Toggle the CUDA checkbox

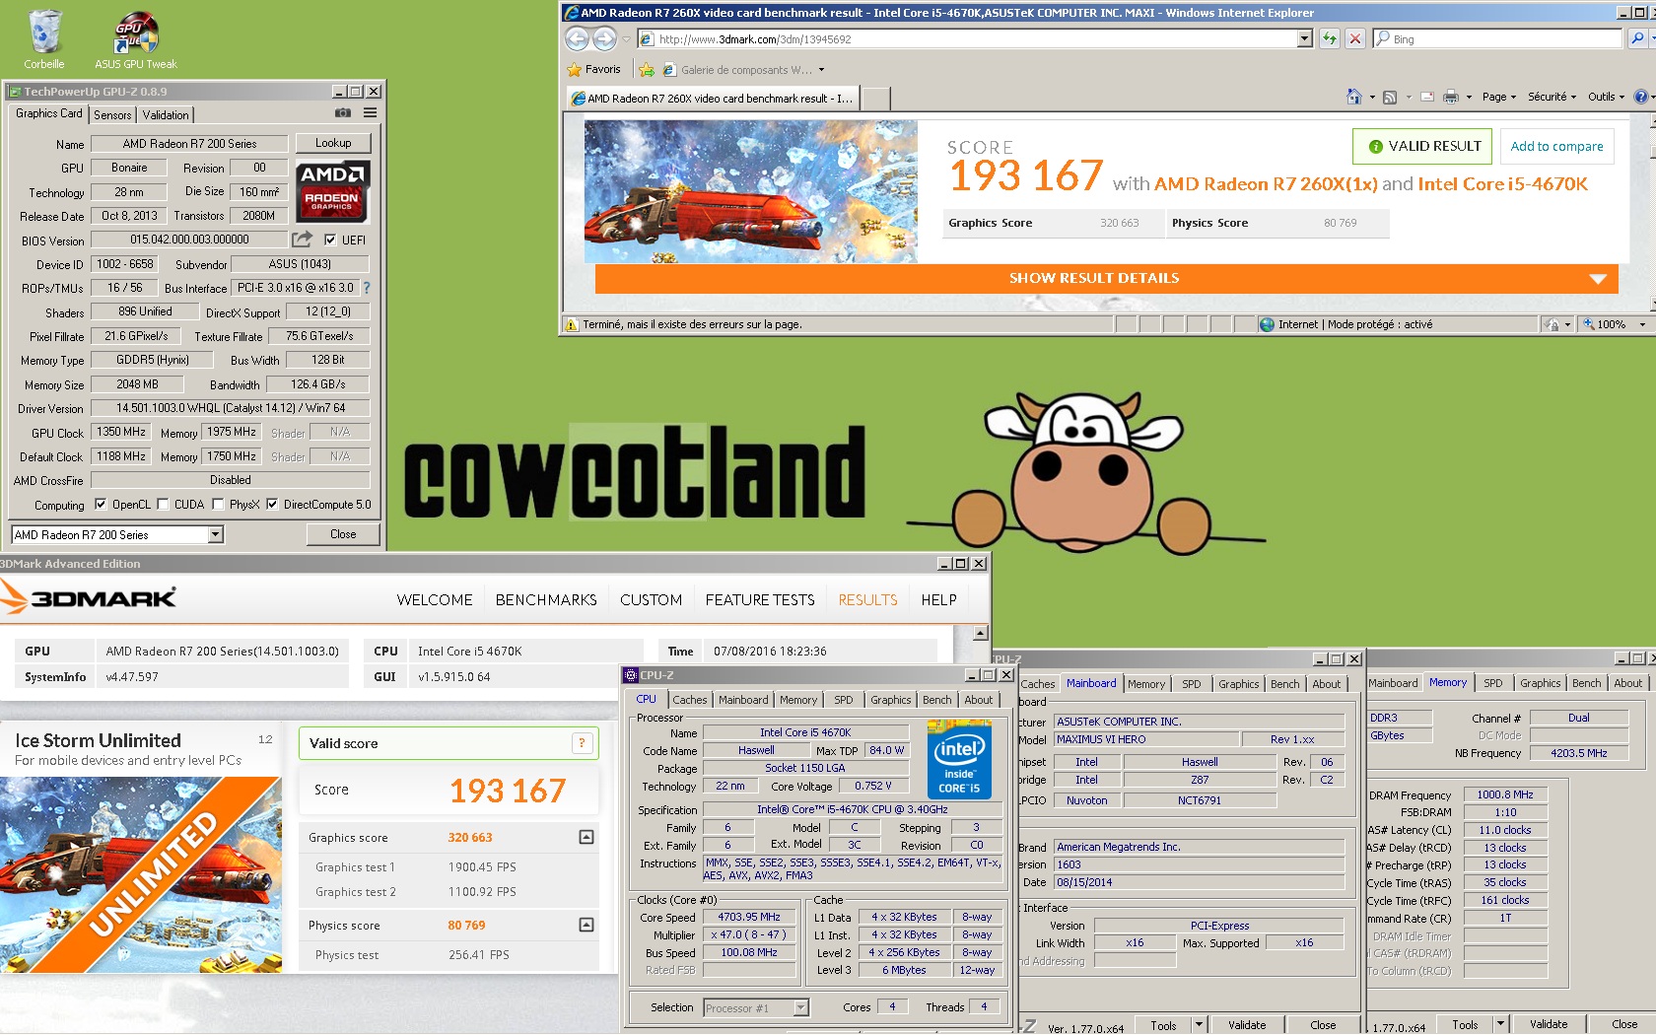[x=163, y=504]
